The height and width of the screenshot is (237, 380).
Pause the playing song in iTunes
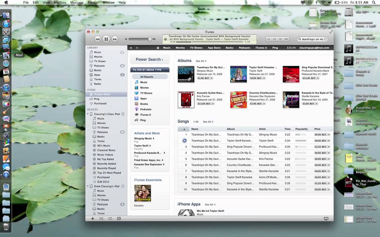point(106,39)
